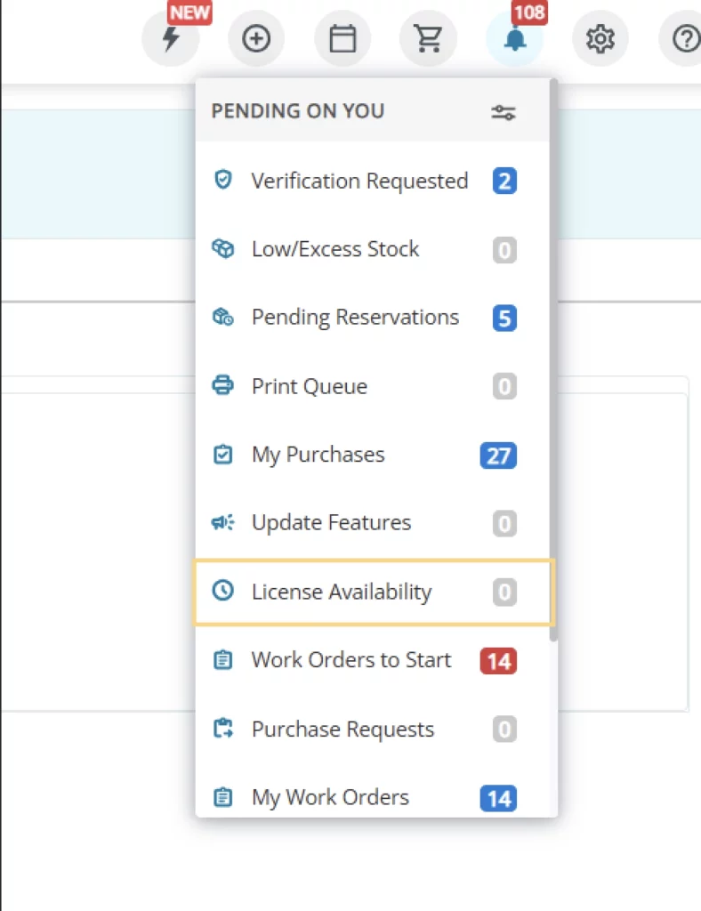
Task: Click the notification bell icon
Action: coord(514,39)
